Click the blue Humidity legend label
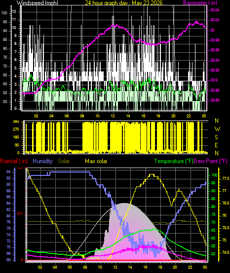The image size is (230, 273). [x=42, y=161]
